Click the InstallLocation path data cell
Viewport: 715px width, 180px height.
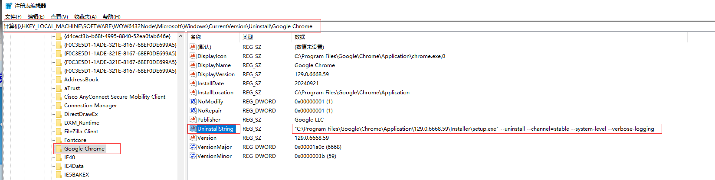(x=352, y=93)
